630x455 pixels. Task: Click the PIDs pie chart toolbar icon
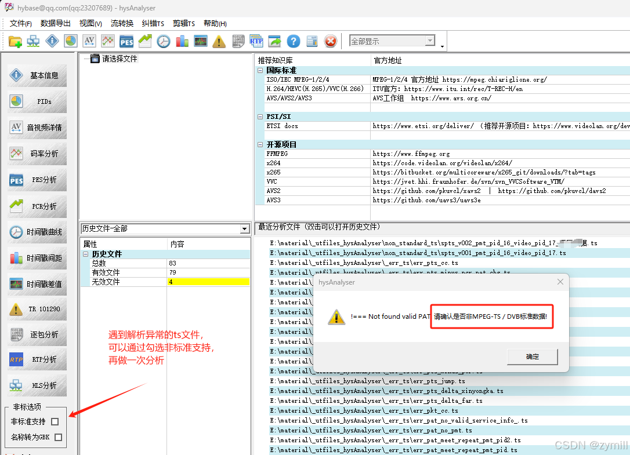[71, 41]
